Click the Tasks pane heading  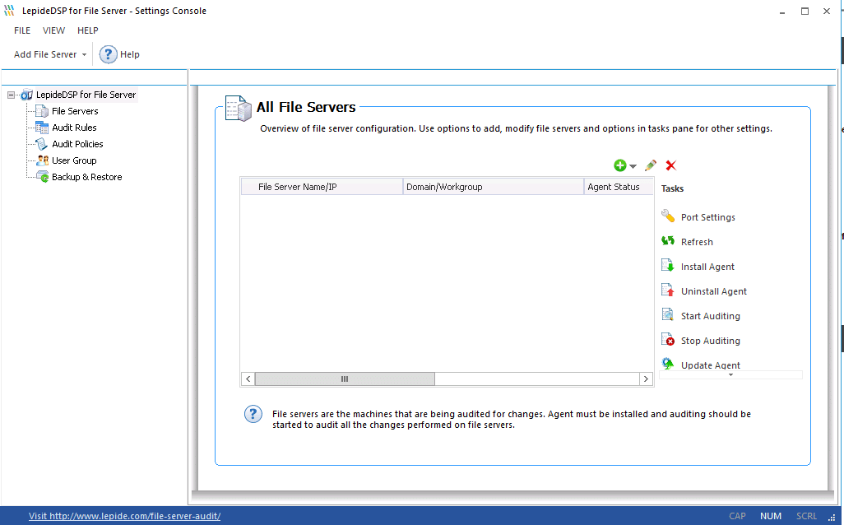672,188
